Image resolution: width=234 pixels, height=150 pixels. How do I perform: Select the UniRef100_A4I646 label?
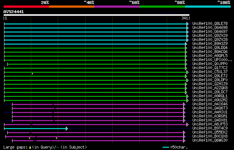210,104
